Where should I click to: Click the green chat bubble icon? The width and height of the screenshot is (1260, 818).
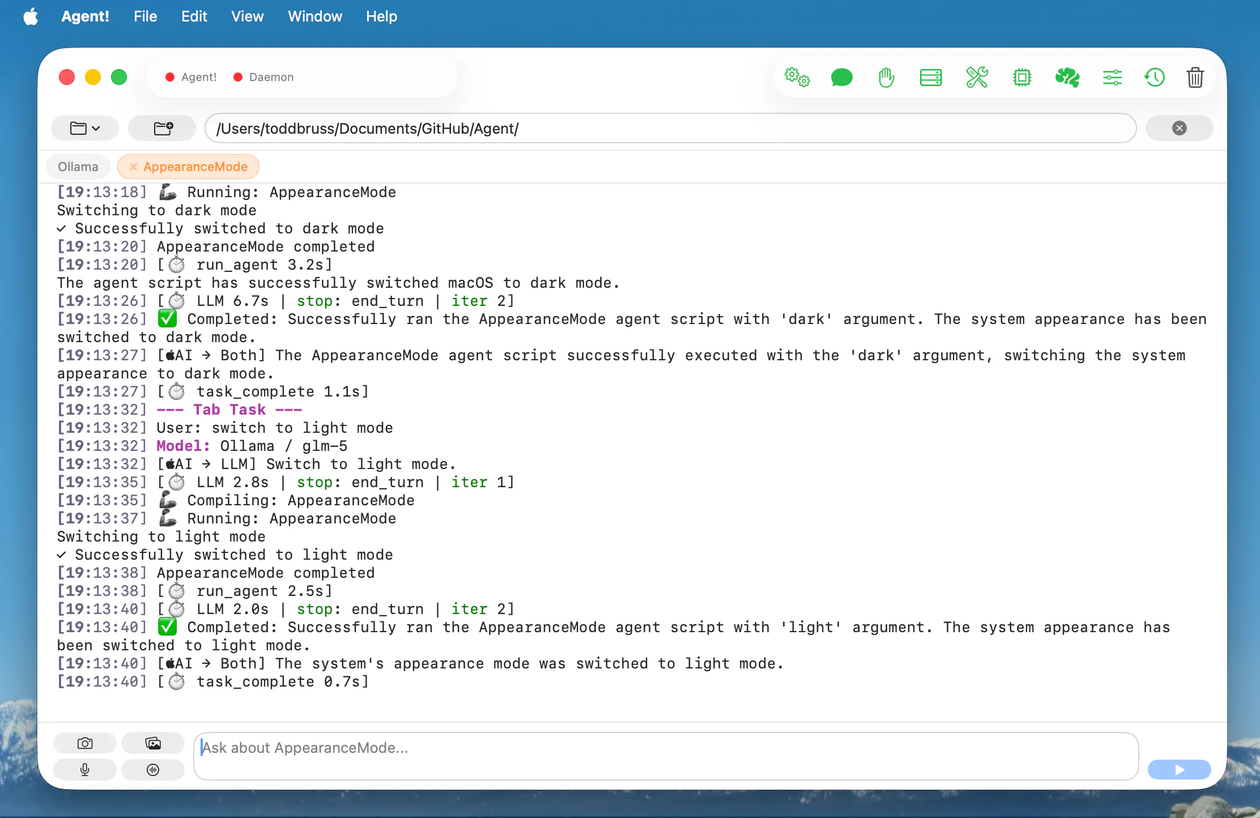(x=842, y=77)
